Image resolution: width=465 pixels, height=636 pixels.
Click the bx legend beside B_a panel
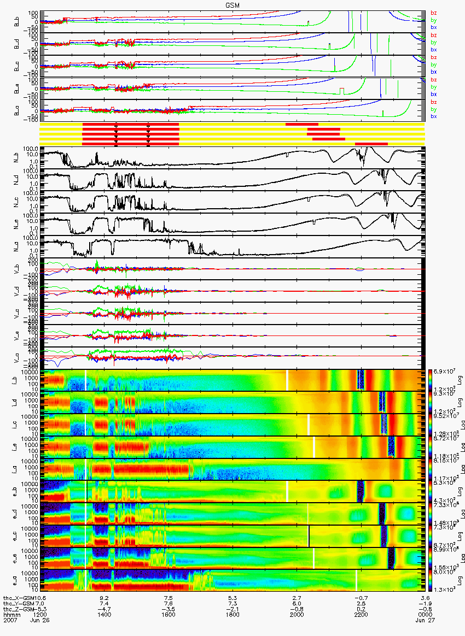[x=433, y=116]
